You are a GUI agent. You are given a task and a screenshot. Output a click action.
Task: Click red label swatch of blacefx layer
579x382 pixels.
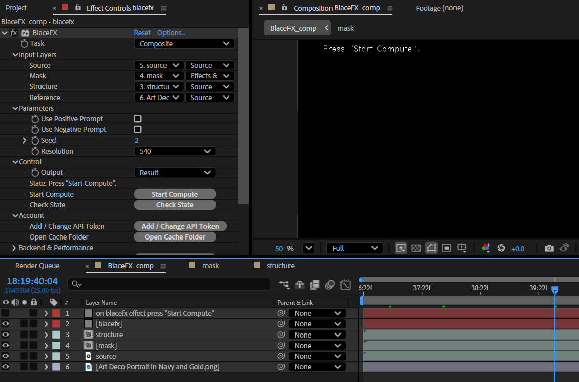[x=56, y=324]
